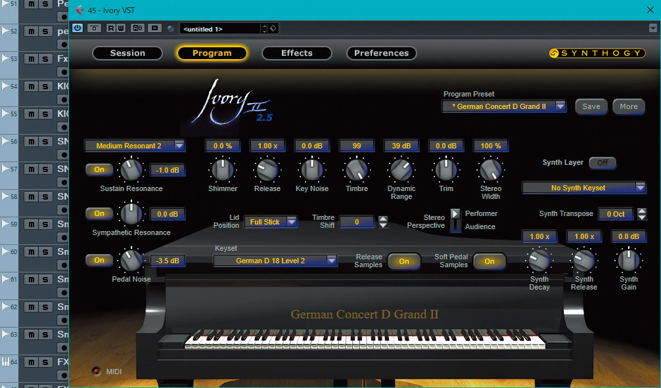This screenshot has width=661, height=388.
Task: Turn on the Synth Layer Off switch
Action: [603, 163]
